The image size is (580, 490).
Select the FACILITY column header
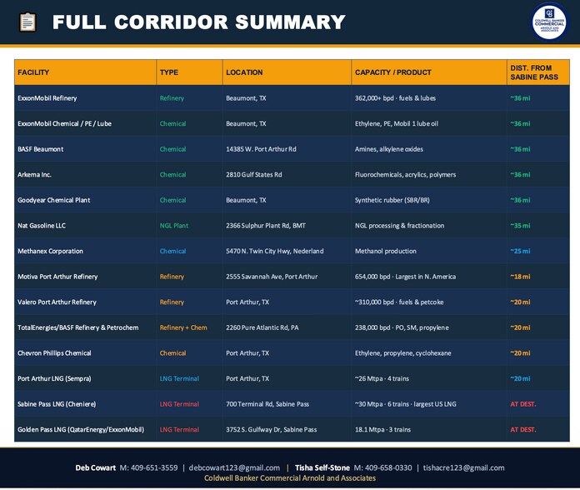[33, 72]
